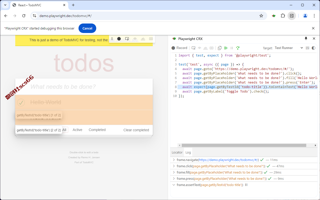The height and width of the screenshot is (200, 320).
Task: Bookmark this page with star icon
Action: [x=261, y=16]
